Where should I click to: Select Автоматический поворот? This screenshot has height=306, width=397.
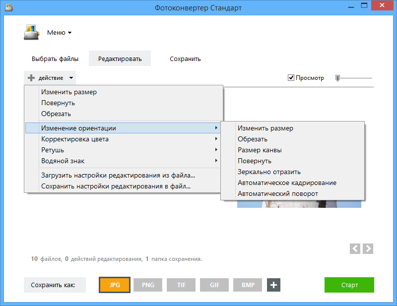tap(293, 193)
